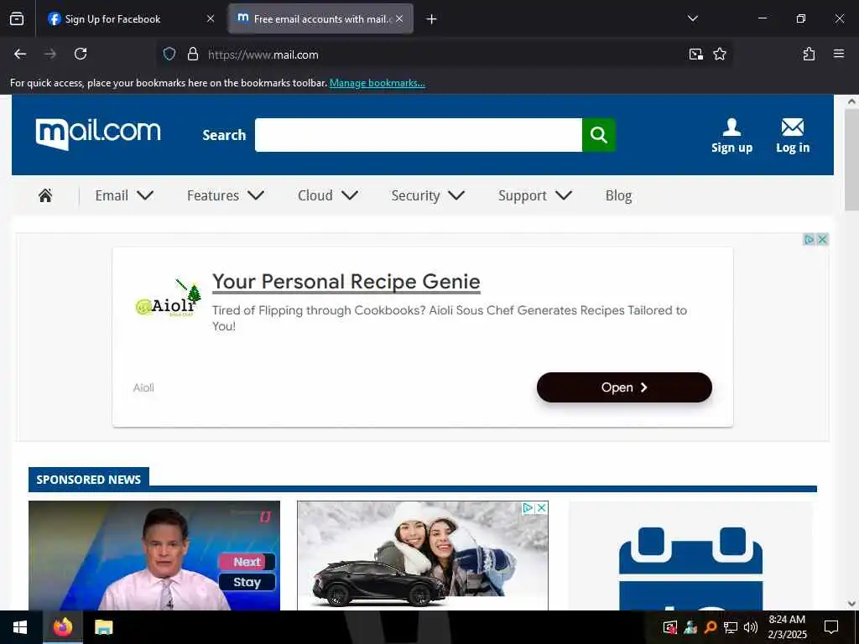The width and height of the screenshot is (859, 644).
Task: Click the browser address bar URL
Action: click(263, 55)
